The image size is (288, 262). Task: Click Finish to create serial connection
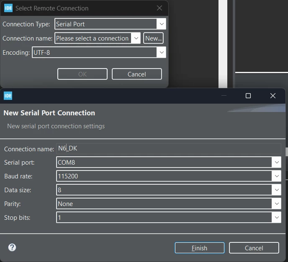click(200, 248)
